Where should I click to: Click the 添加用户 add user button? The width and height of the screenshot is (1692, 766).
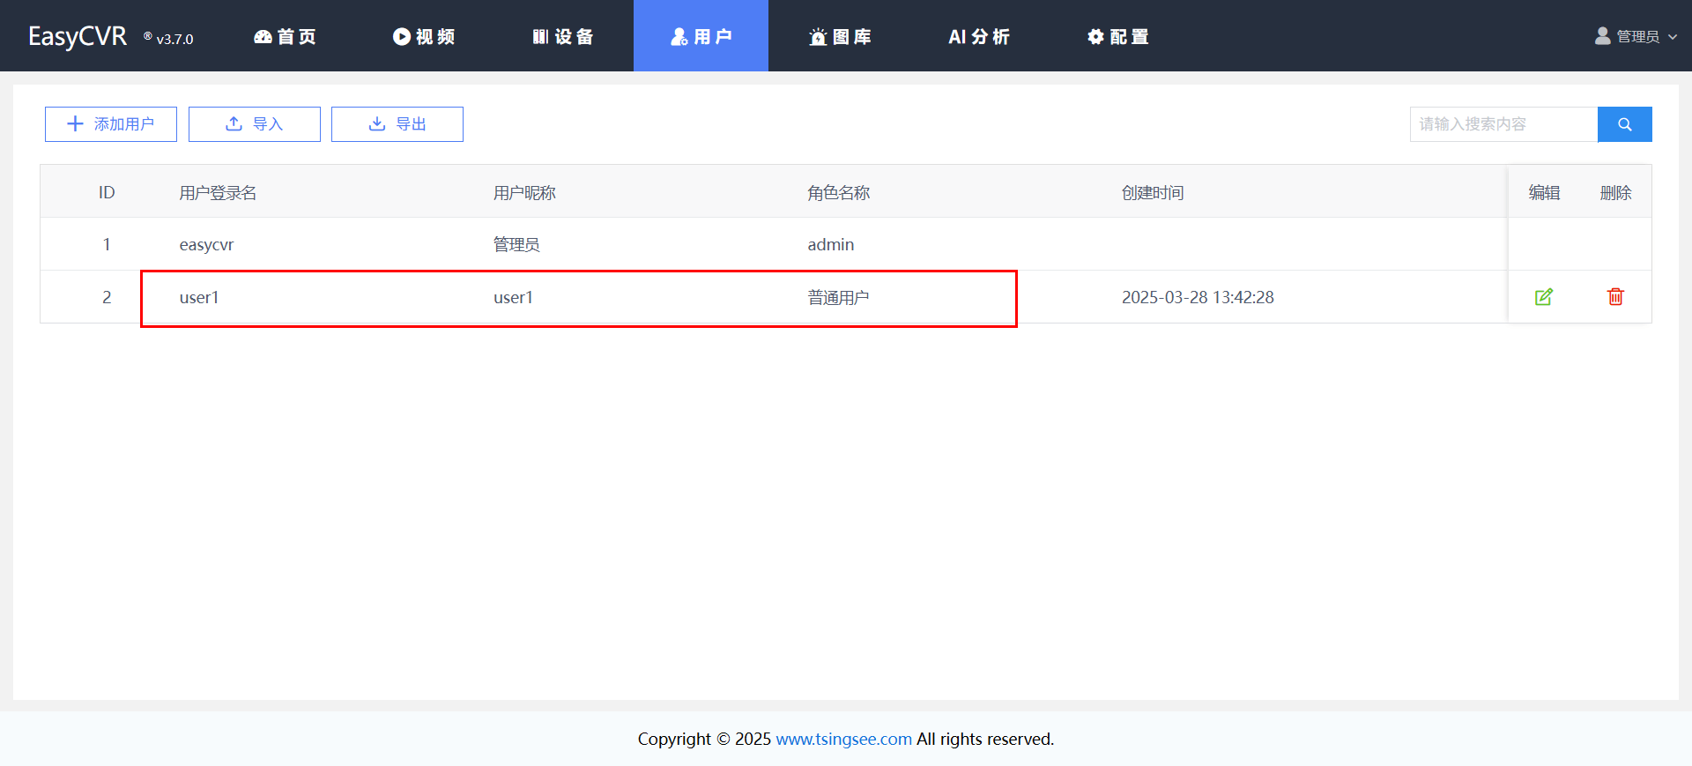[111, 124]
